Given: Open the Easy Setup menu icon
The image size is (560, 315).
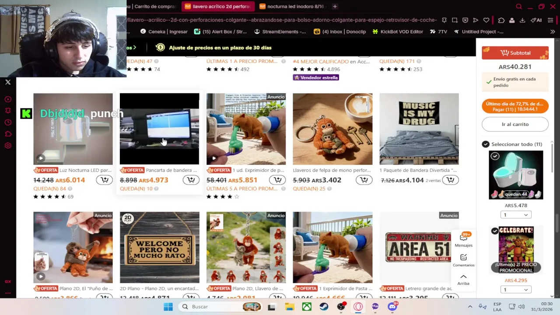Looking at the screenshot, I should coord(550,20).
